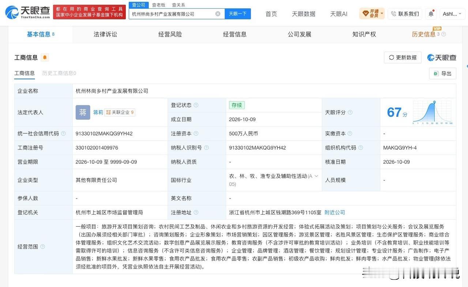
Task: Open the 知识产权 tab
Action: (x=364, y=34)
